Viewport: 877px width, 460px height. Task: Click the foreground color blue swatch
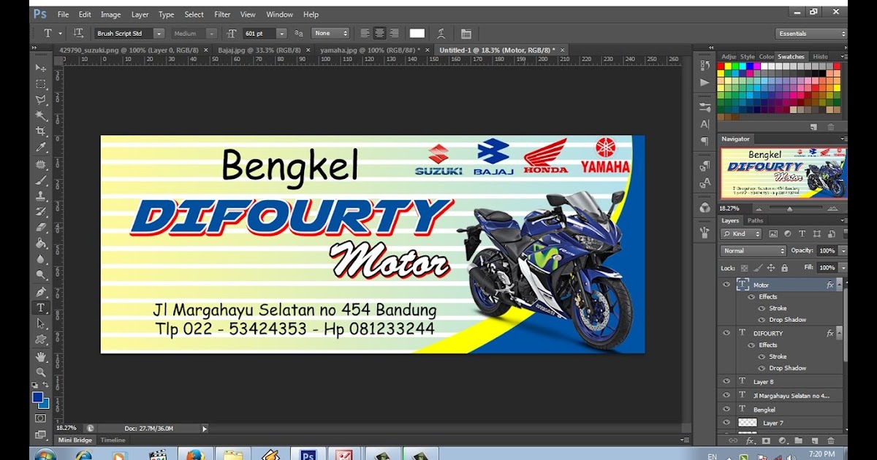click(37, 397)
